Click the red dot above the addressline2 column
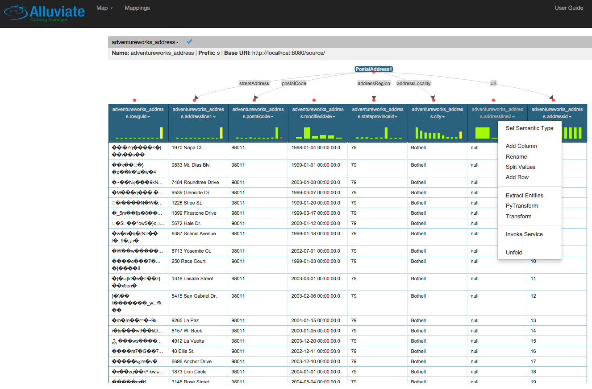 (494, 100)
